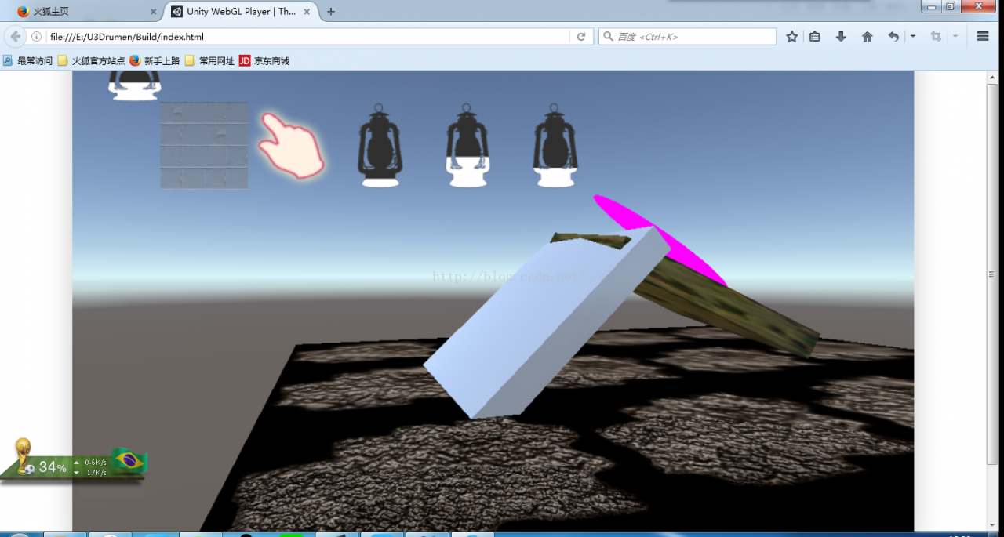Go to the Firefox home page icon
Image resolution: width=1004 pixels, height=537 pixels.
(867, 37)
